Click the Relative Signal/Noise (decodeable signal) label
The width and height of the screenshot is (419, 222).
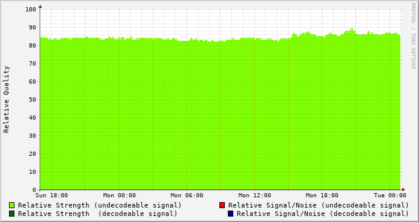click(x=323, y=214)
